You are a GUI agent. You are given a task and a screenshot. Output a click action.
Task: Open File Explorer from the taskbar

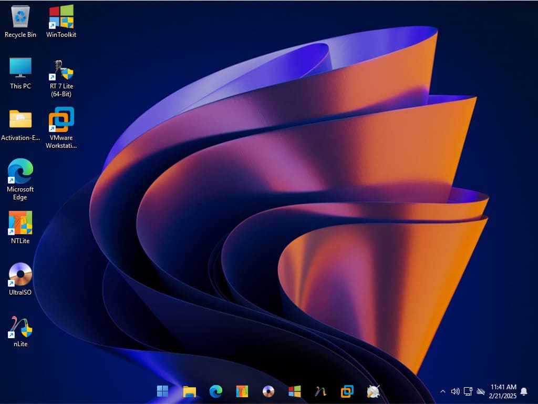coord(189,391)
